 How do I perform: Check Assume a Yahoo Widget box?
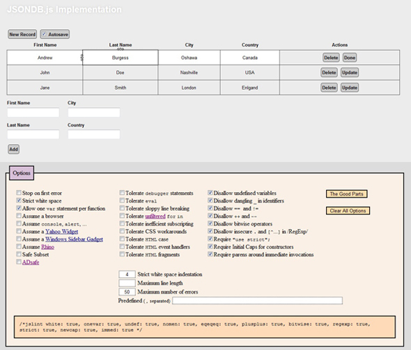(19, 231)
